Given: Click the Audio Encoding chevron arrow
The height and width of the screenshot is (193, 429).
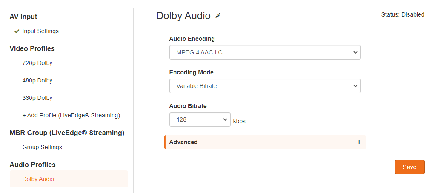Looking at the screenshot, I should pyautogui.click(x=355, y=52).
